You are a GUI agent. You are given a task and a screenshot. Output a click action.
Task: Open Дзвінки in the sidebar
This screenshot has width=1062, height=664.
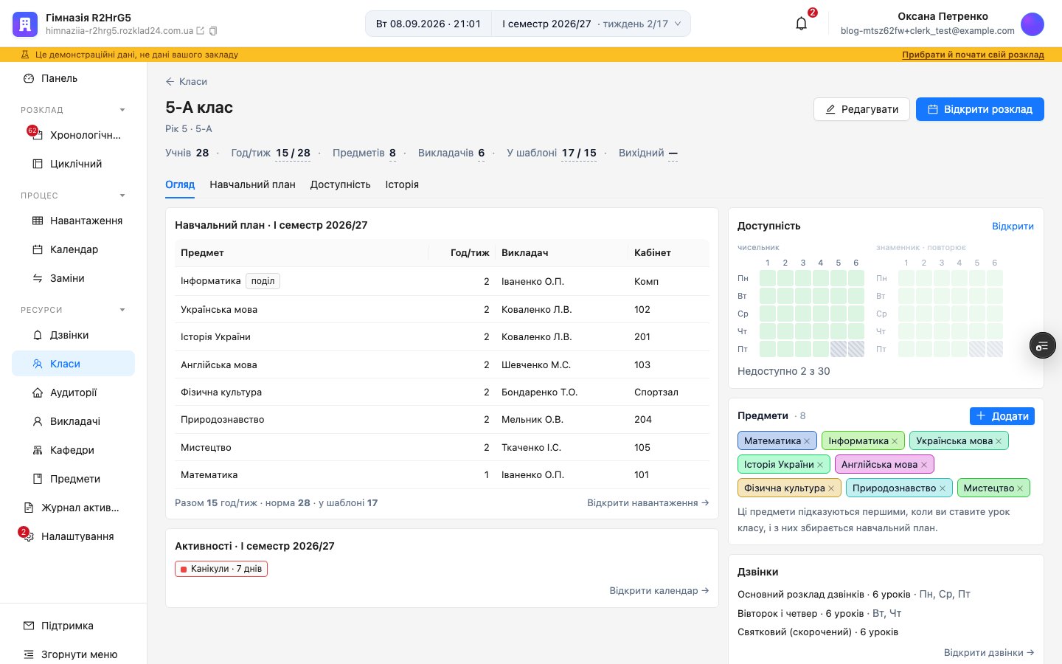tap(74, 335)
